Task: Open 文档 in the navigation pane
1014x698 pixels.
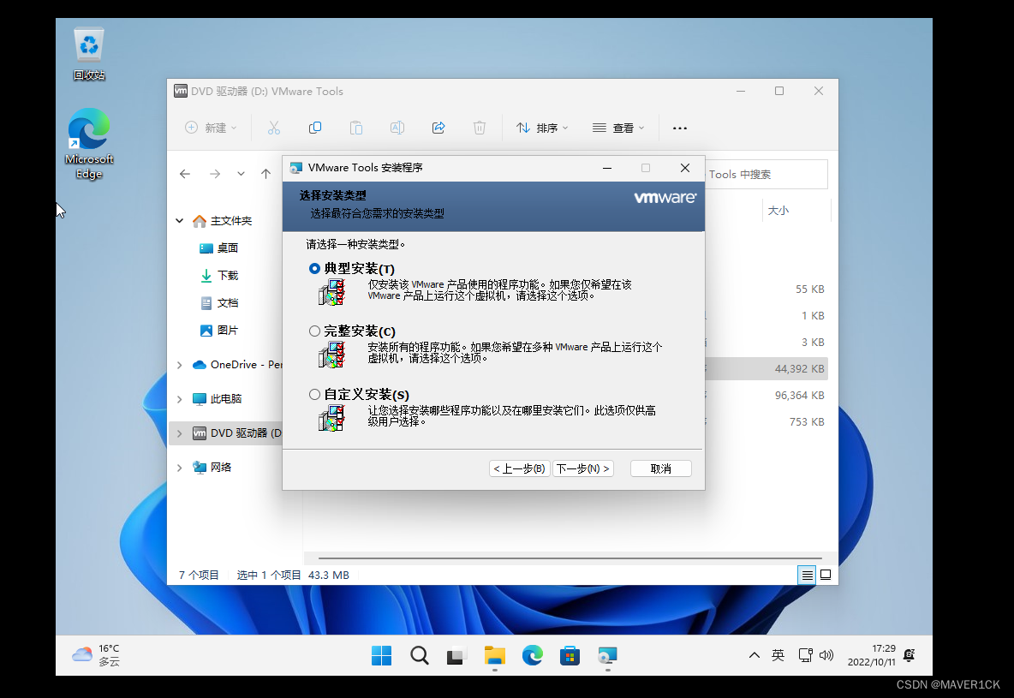Action: (218, 302)
